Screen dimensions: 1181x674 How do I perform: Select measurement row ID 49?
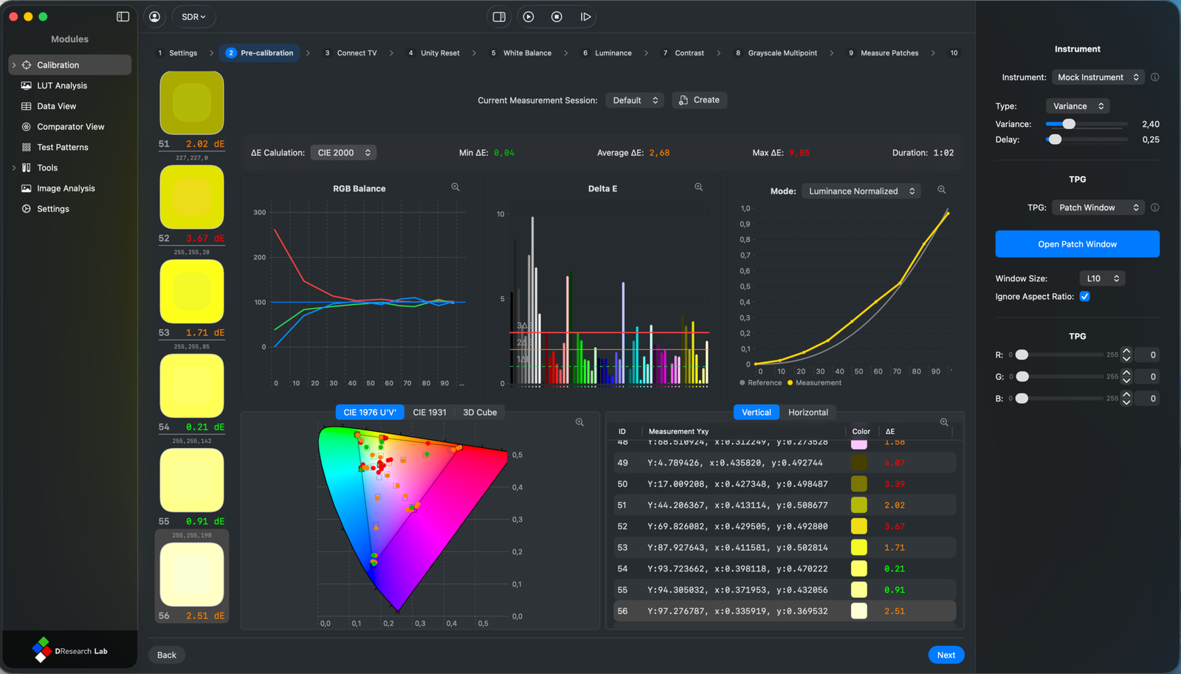pos(785,463)
